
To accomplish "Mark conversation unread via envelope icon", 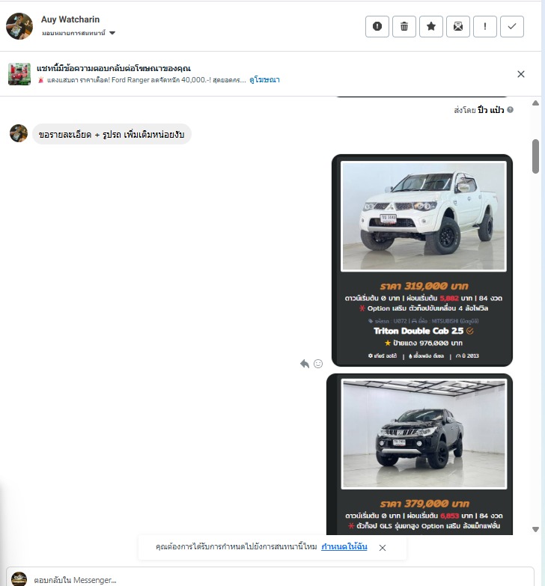I will coord(458,26).
